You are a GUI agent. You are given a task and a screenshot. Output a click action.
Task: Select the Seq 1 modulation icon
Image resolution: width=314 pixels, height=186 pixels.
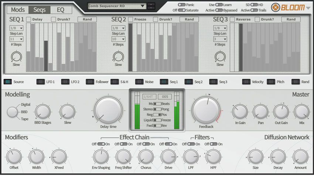[x=164, y=82]
